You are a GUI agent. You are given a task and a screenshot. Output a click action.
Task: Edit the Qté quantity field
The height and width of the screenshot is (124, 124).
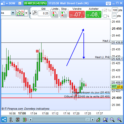(x=44, y=13)
